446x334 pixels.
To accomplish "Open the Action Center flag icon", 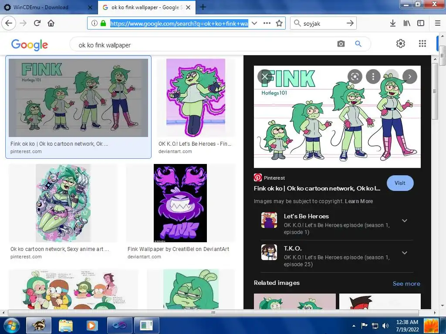I will click(365, 326).
